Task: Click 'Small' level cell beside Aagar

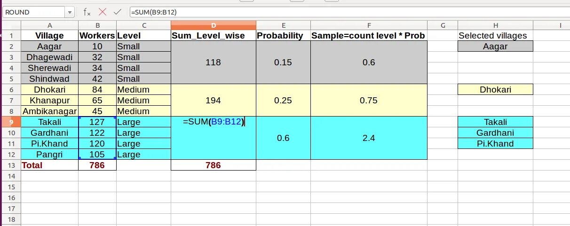Action: (x=144, y=47)
